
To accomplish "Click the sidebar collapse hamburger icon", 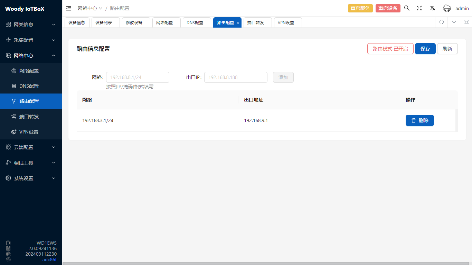I will (69, 8).
